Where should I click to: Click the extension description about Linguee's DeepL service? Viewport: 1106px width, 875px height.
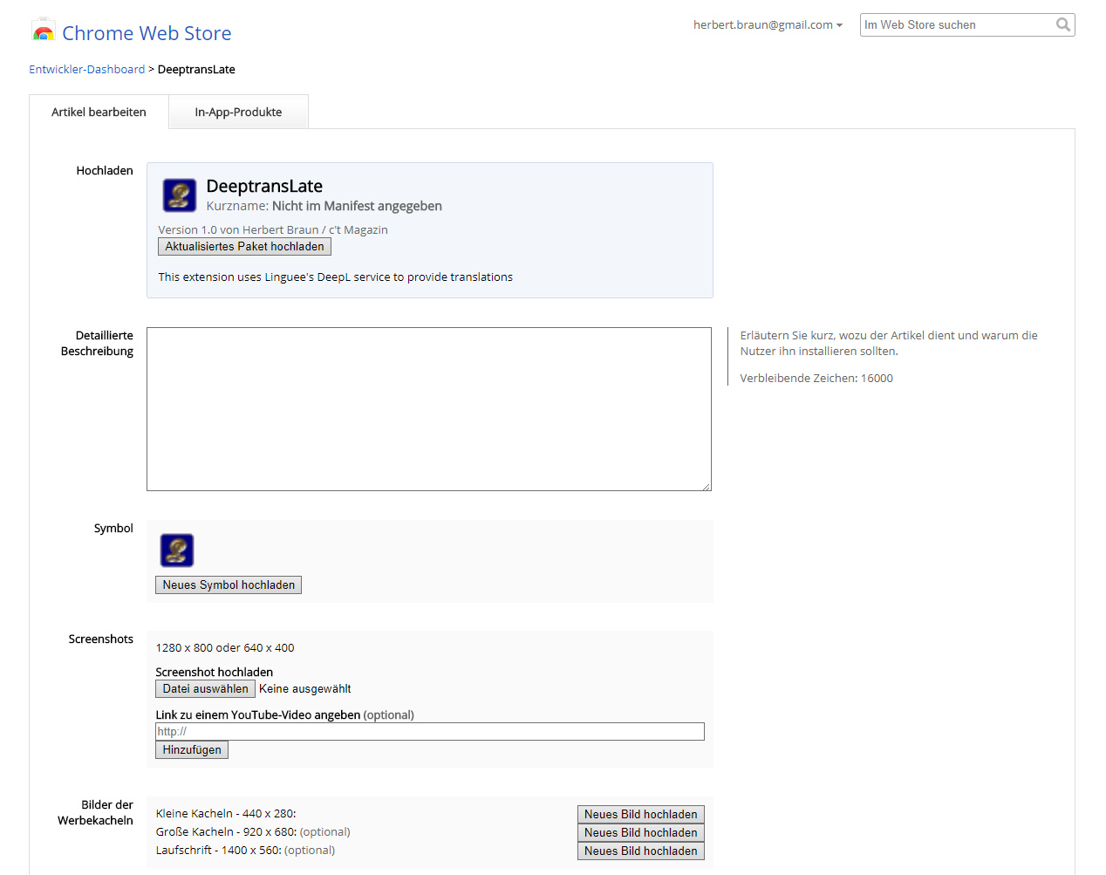(336, 277)
